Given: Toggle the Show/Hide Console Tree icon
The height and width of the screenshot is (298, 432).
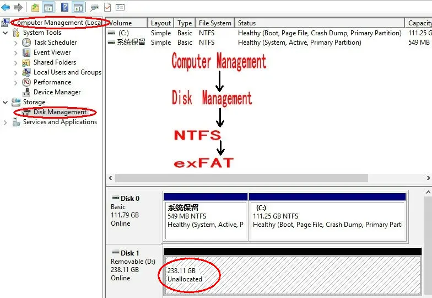Looking at the screenshot, I should [x=48, y=8].
